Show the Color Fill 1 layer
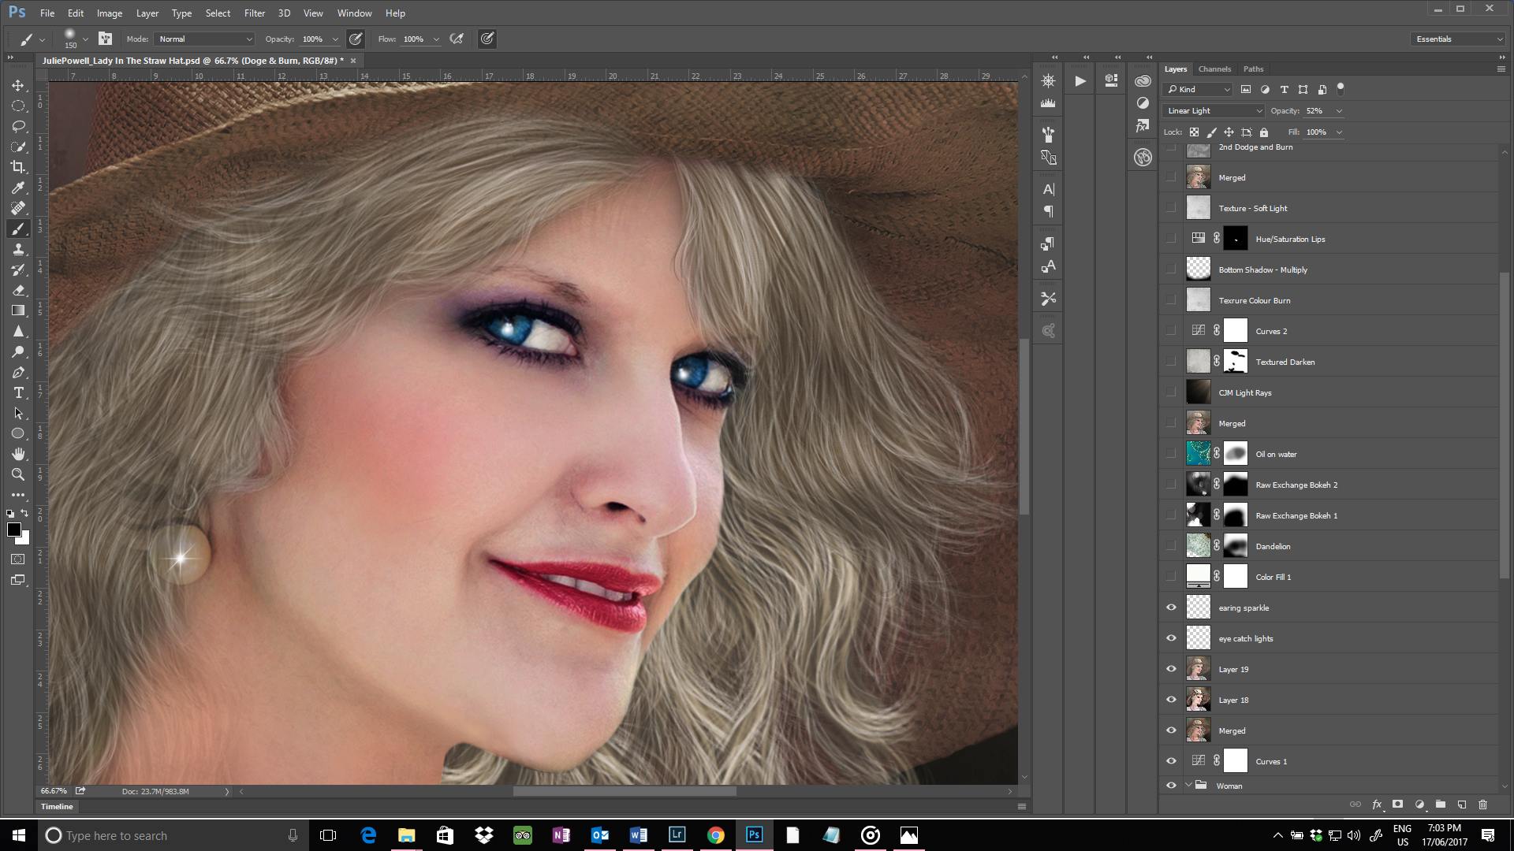This screenshot has width=1514, height=851. [x=1171, y=577]
